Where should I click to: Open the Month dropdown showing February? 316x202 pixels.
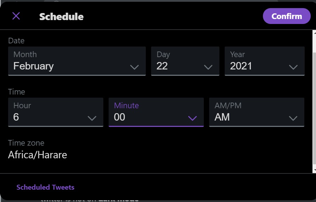(x=77, y=61)
